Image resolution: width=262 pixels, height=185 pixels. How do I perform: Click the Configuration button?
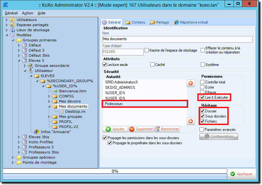click(219, 136)
